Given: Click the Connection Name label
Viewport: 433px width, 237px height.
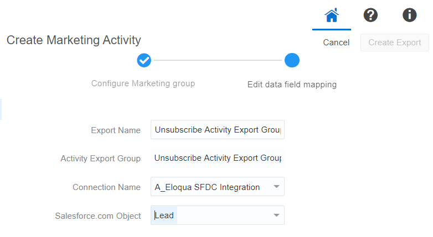Looking at the screenshot, I should coord(106,187).
